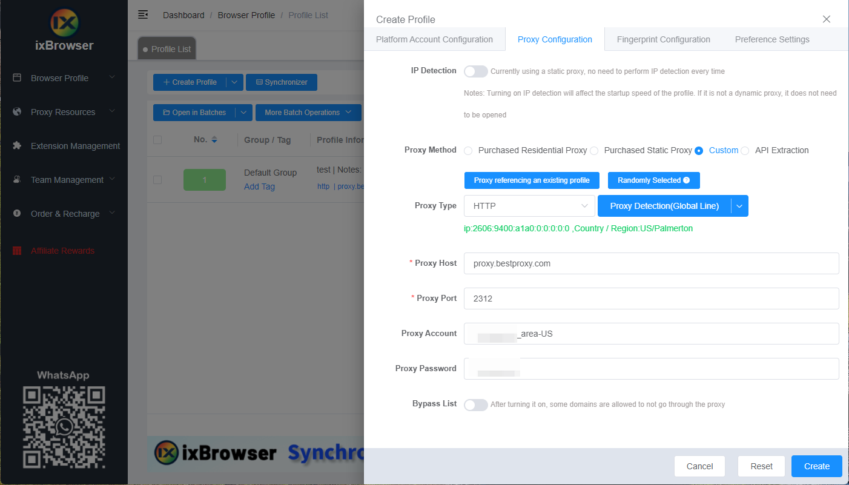Switch to the Platform Account Configuration tab

[x=434, y=39]
